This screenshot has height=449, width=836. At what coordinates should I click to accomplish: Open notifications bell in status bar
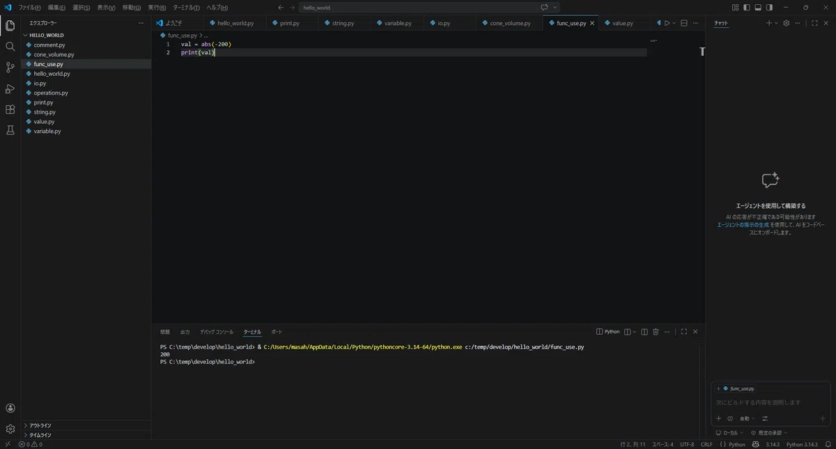point(828,444)
